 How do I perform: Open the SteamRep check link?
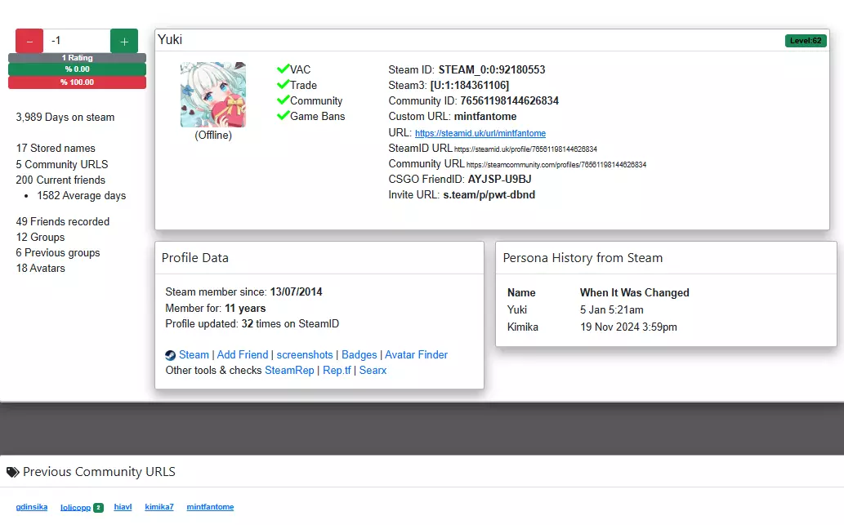[289, 371]
